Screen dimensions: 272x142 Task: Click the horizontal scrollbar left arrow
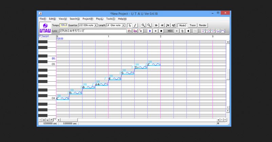[x=58, y=120]
